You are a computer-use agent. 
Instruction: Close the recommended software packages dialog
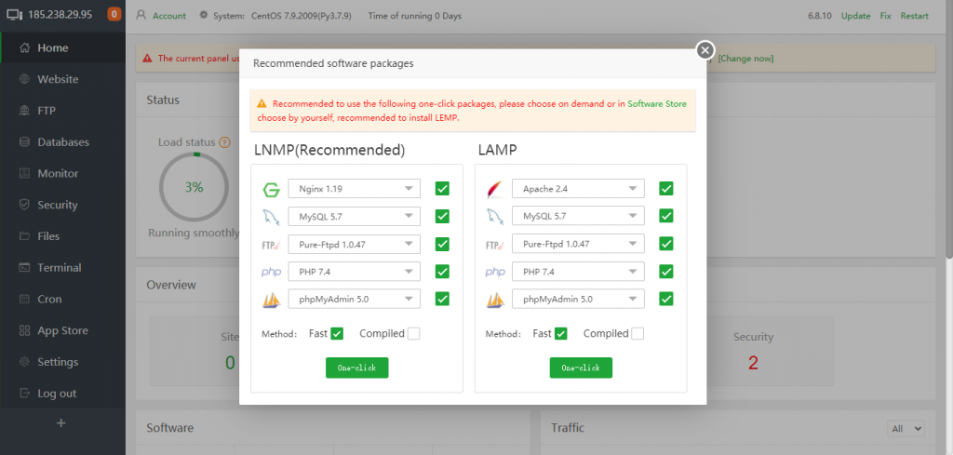(705, 50)
